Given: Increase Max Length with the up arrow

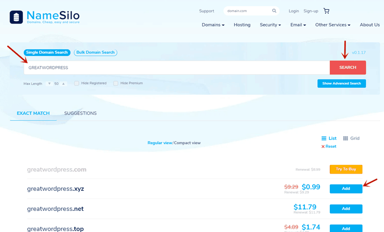Looking at the screenshot, I should 63,83.
